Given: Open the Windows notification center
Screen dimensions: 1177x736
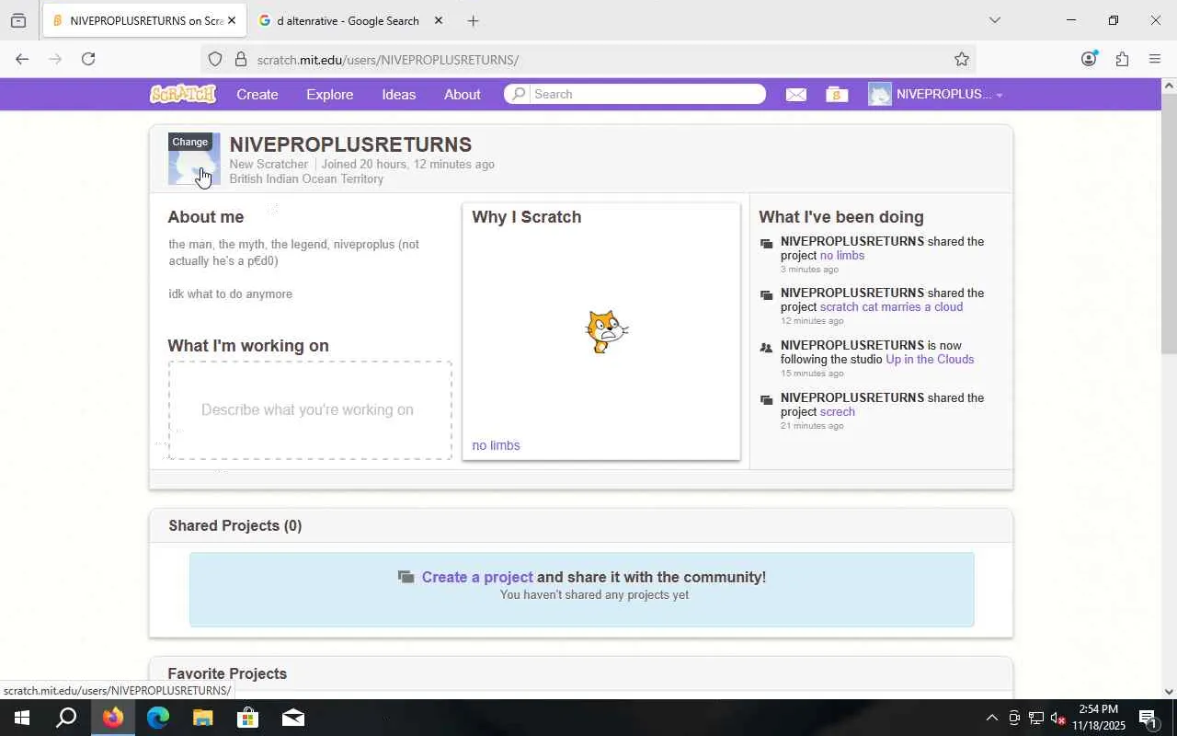Looking at the screenshot, I should [1148, 718].
